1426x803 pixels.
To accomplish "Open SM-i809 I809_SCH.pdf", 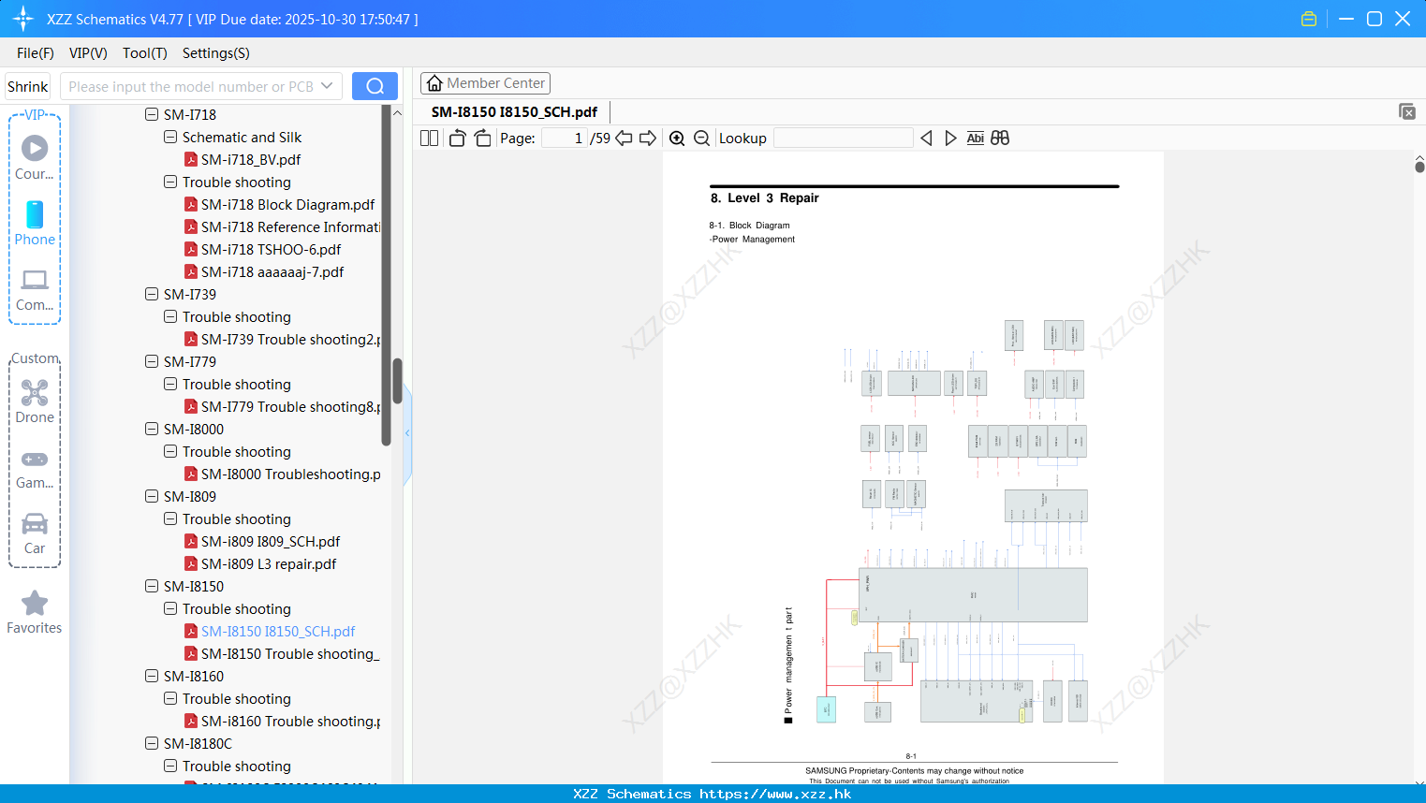I will [271, 542].
